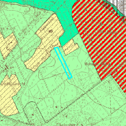This screenshot has width=126, height=126.
Task: Click the dark building inside the yellow hatched zone
Action: pos(51,31)
